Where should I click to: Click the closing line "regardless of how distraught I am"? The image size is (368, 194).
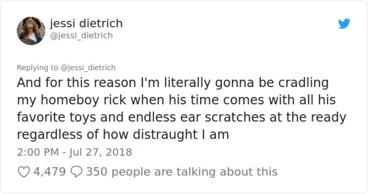(123, 135)
